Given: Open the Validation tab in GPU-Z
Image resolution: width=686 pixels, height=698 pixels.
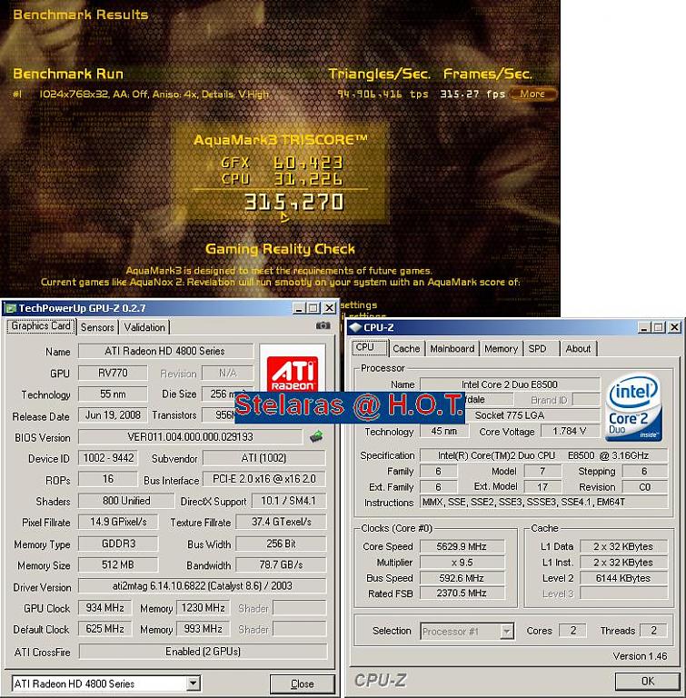Looking at the screenshot, I should [x=144, y=327].
